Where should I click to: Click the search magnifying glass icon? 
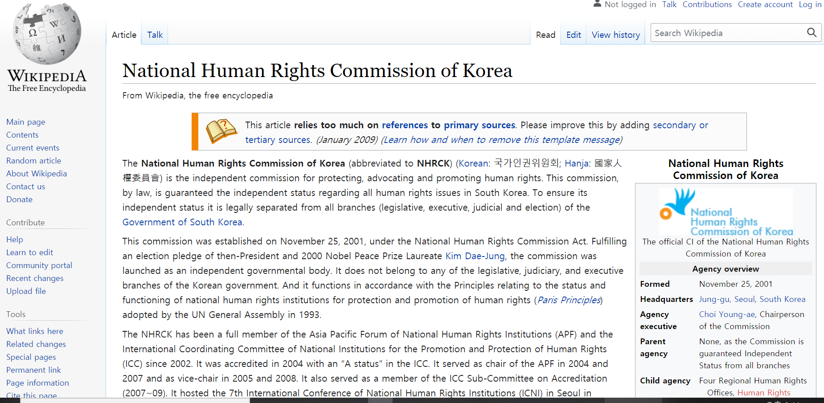coord(812,33)
